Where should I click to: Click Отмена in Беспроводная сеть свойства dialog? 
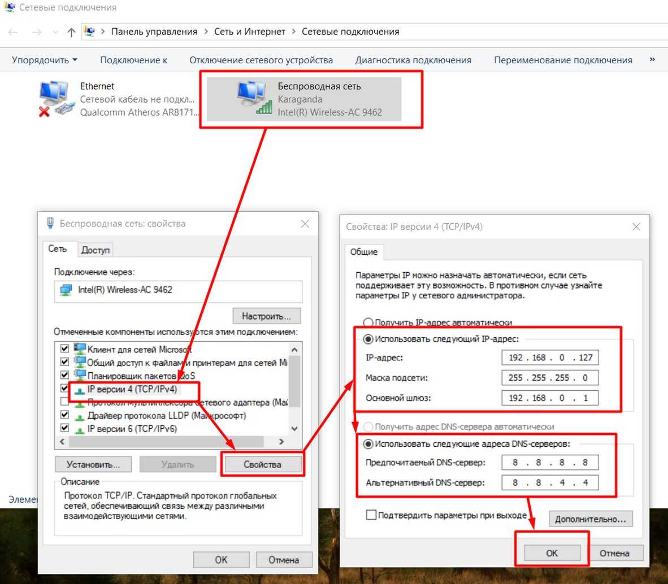click(x=284, y=560)
